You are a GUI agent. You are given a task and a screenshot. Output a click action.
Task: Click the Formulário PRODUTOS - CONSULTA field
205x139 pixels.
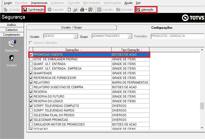(178, 36)
